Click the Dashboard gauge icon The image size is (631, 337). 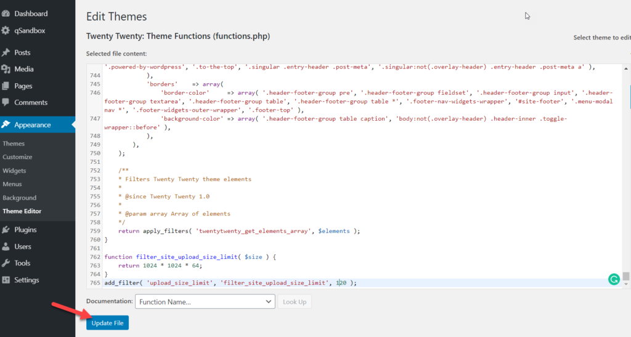[x=6, y=14]
